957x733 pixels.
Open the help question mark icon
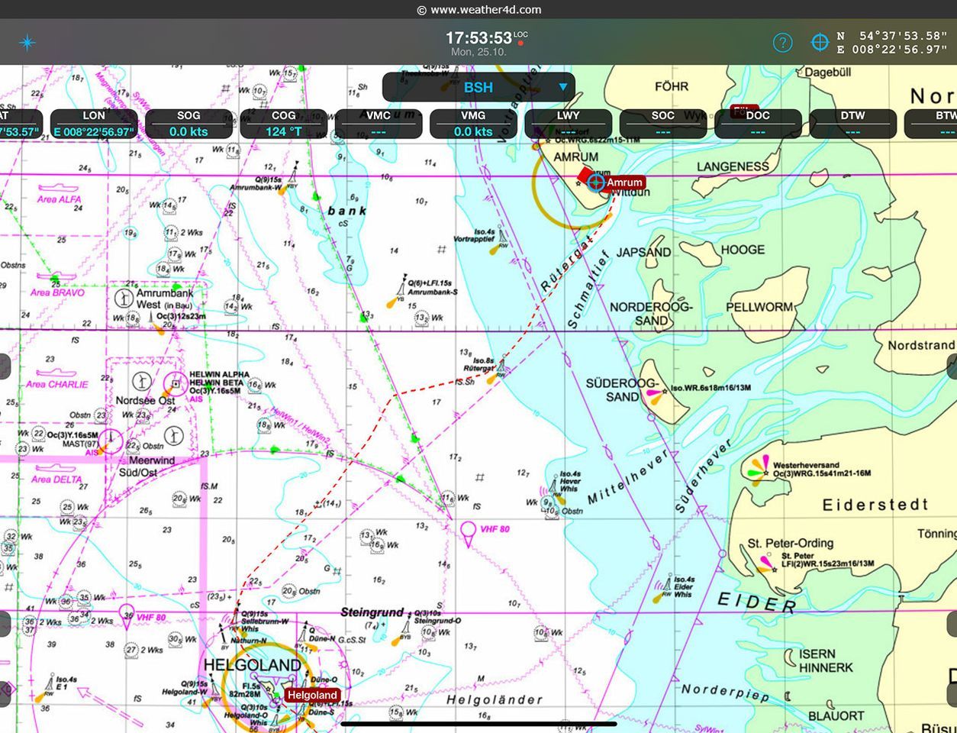pyautogui.click(x=782, y=43)
